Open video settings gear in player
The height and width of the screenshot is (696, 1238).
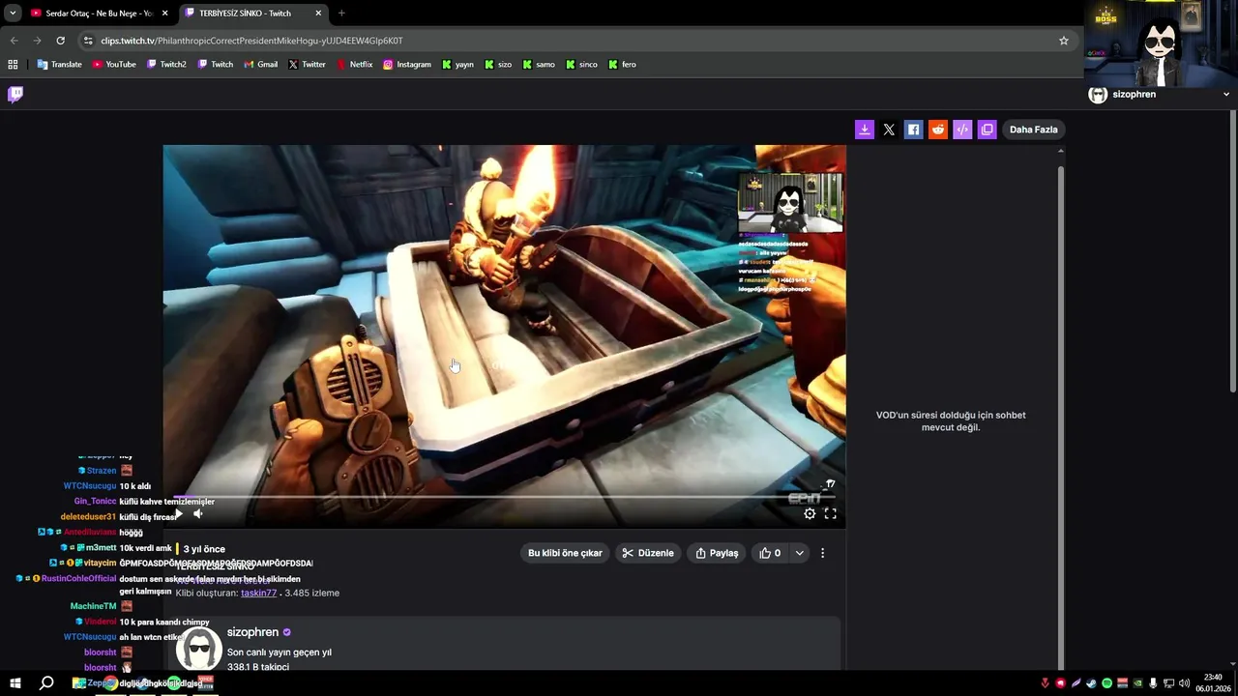tap(810, 514)
